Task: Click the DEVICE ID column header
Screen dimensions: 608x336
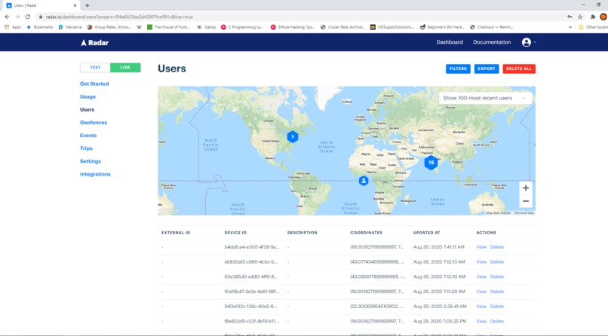Action: click(235, 233)
